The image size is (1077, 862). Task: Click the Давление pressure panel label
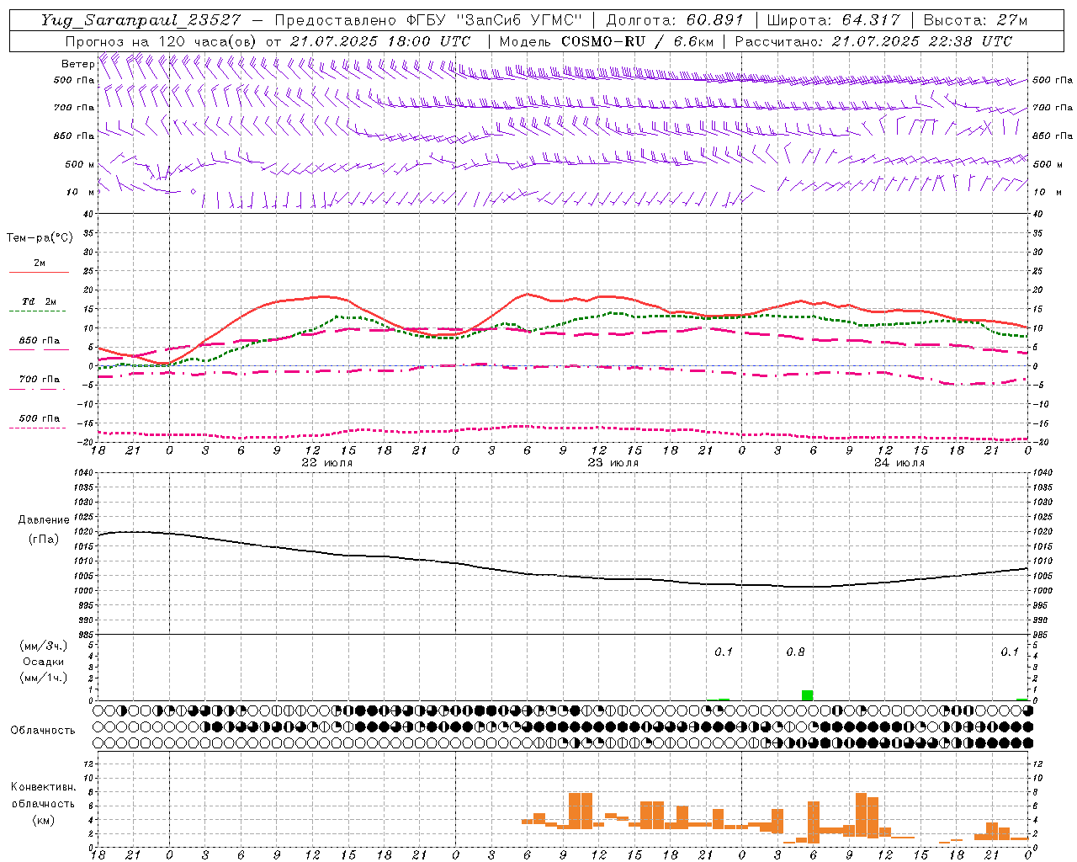point(43,520)
